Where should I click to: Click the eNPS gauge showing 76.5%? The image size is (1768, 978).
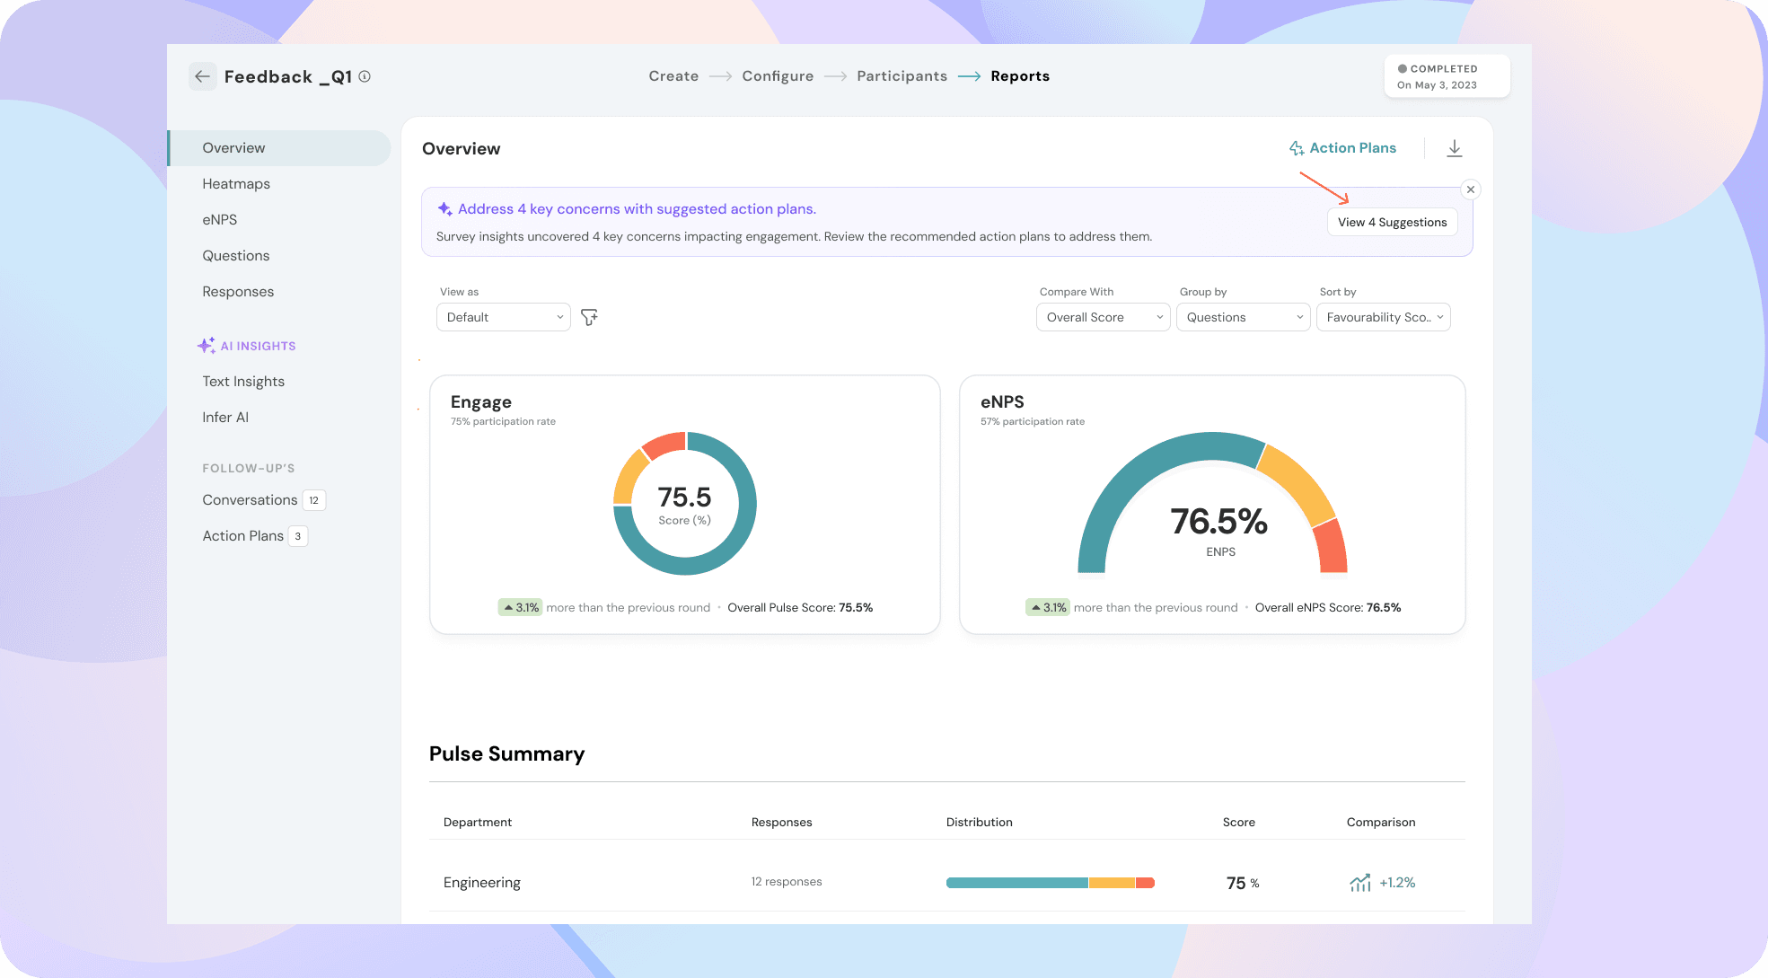coord(1212,503)
